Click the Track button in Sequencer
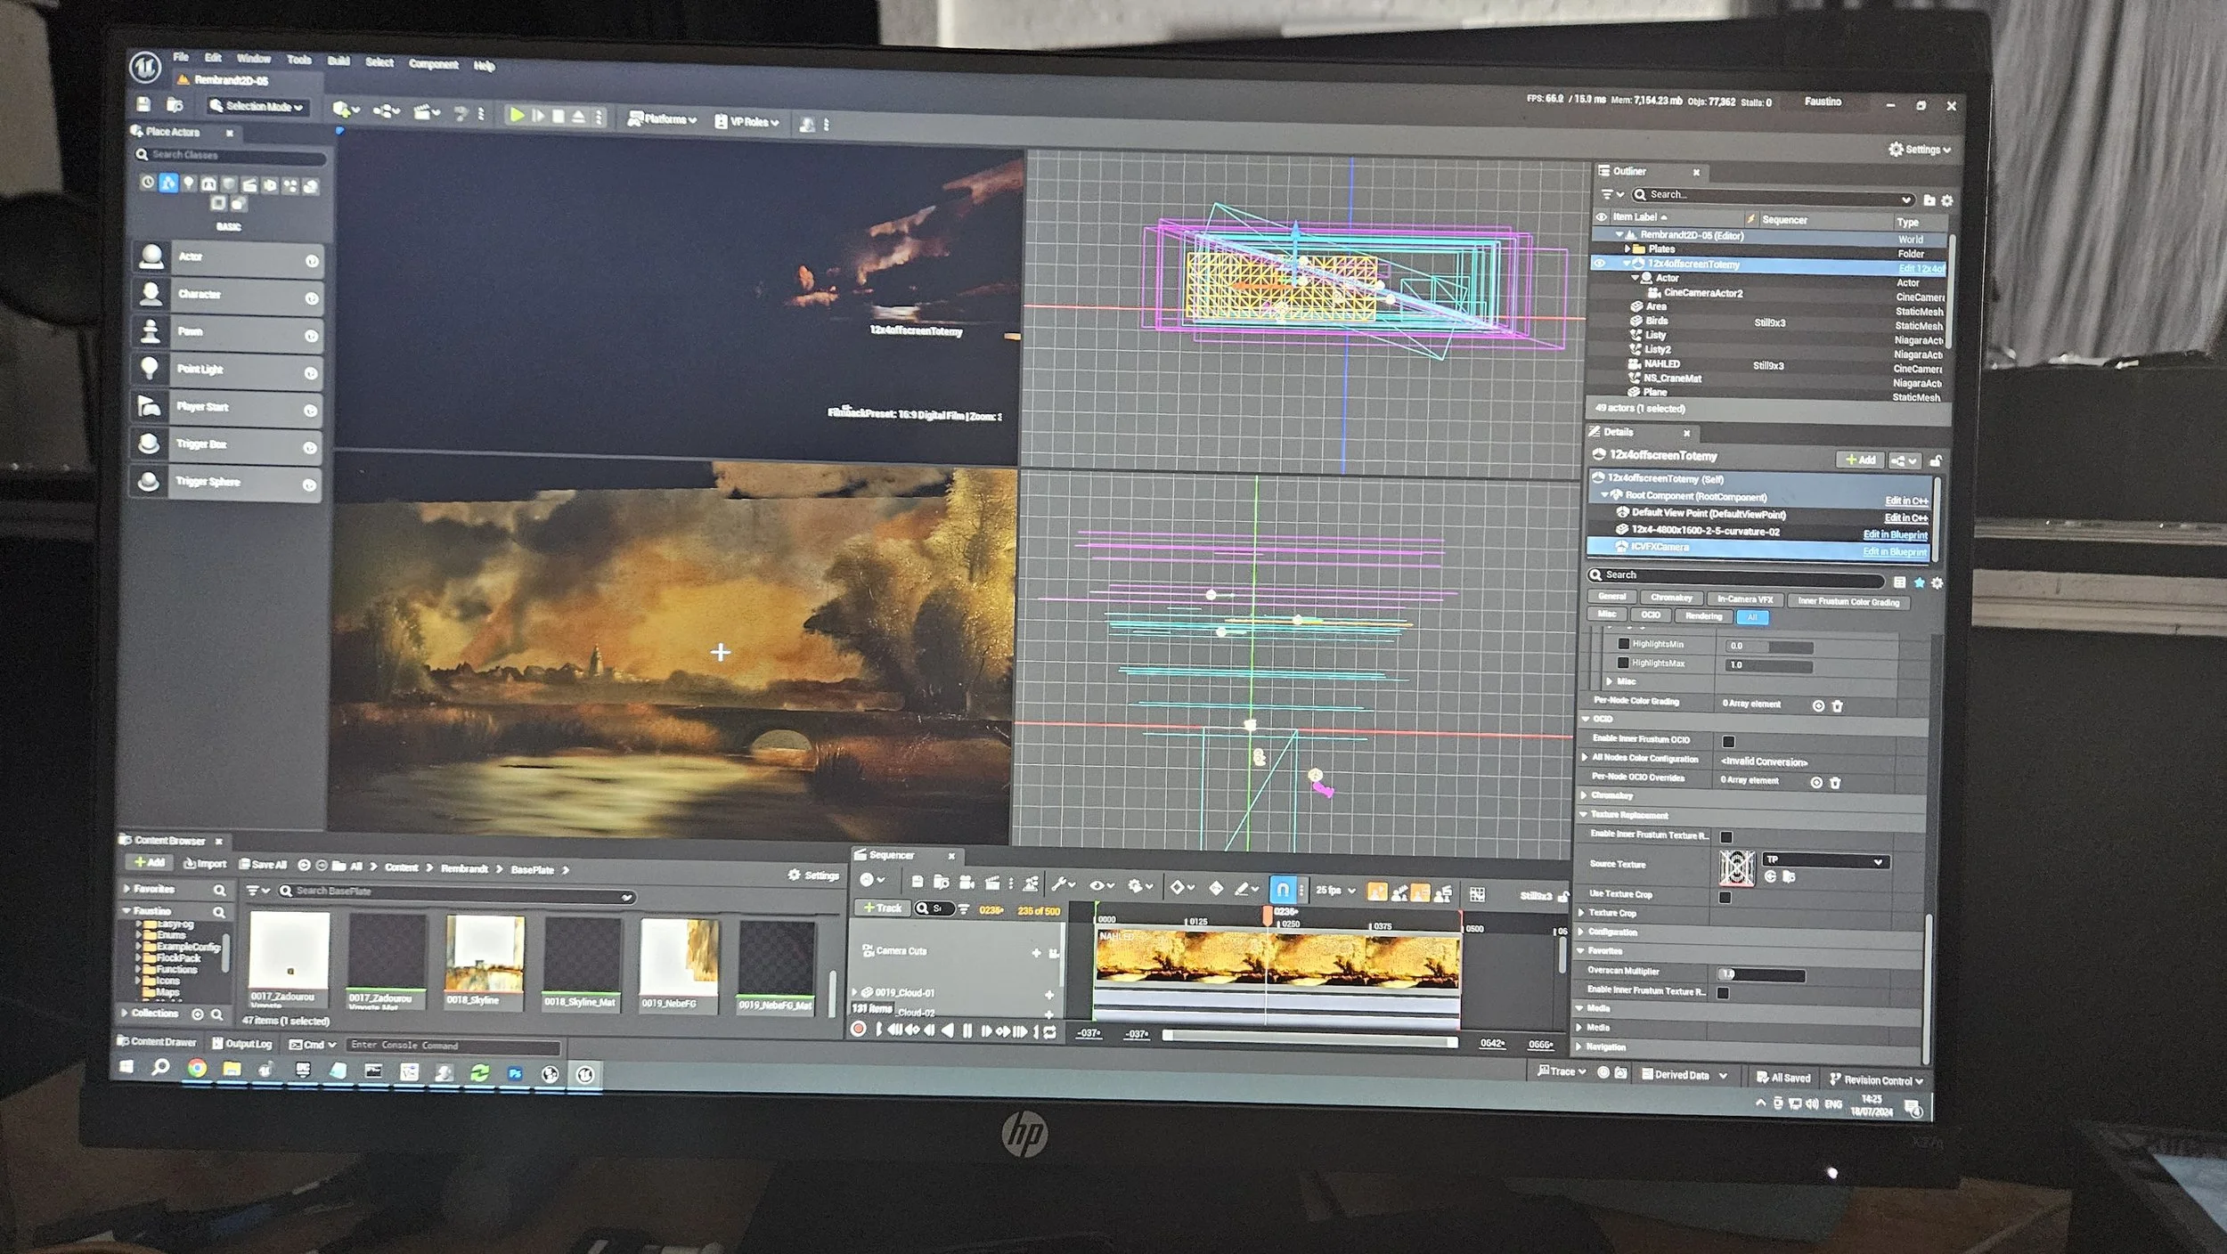The width and height of the screenshot is (2227, 1254). point(882,908)
